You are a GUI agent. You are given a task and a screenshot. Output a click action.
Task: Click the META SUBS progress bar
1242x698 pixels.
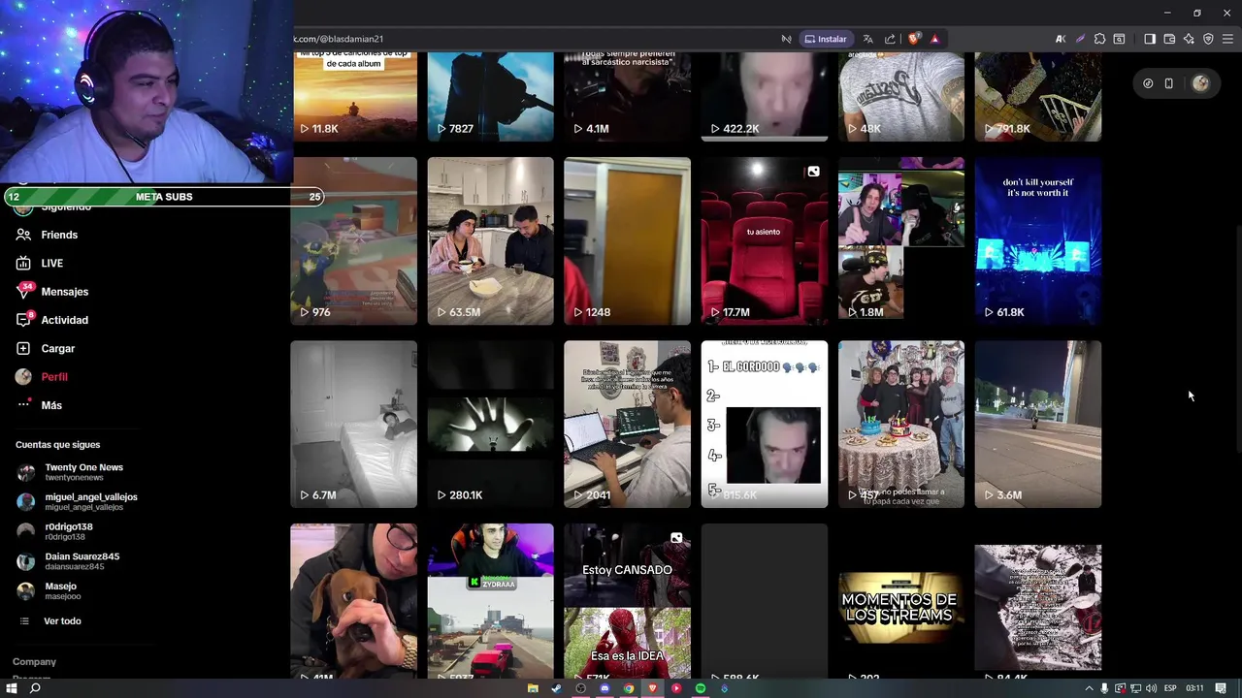coord(163,197)
